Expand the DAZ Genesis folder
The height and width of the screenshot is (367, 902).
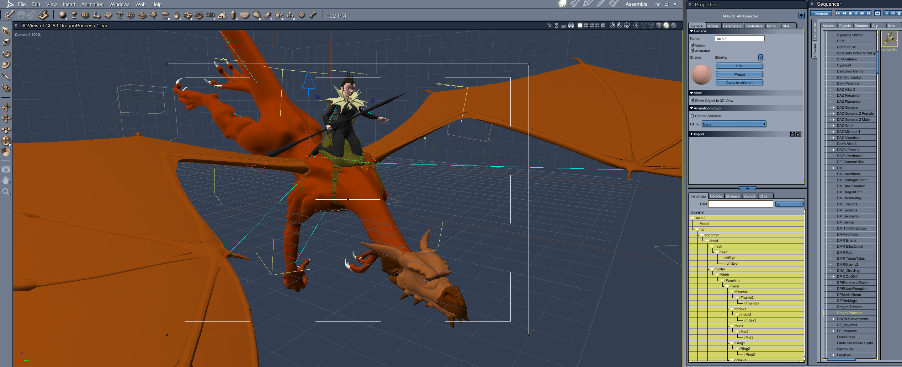click(x=833, y=107)
